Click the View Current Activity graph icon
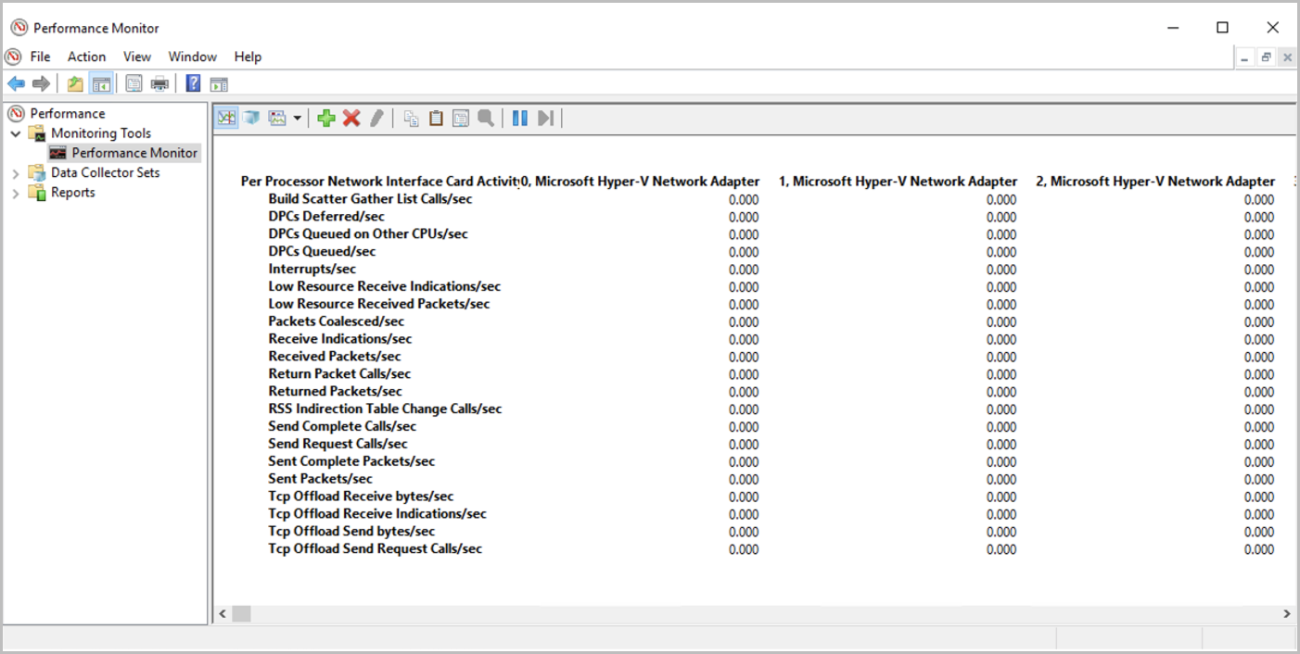Image resolution: width=1300 pixels, height=654 pixels. 226,119
